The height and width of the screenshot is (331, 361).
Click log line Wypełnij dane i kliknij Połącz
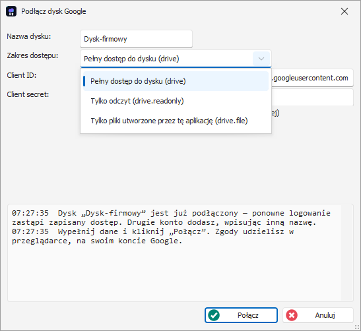coord(152,236)
